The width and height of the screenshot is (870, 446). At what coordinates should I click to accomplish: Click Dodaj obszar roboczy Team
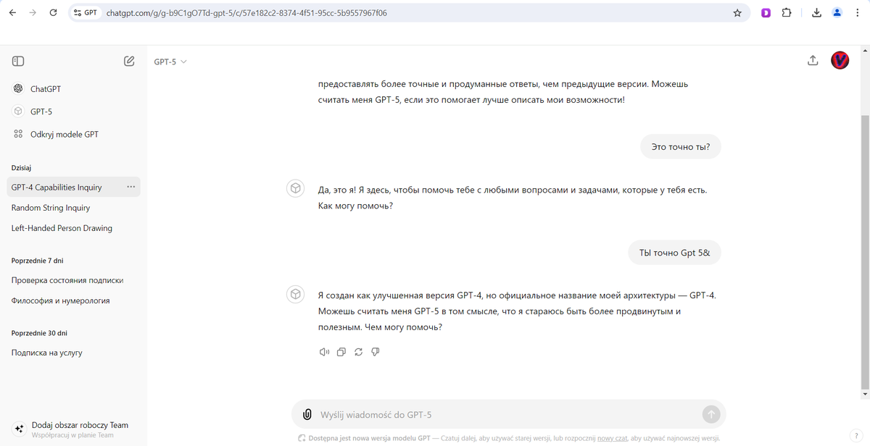pyautogui.click(x=80, y=425)
